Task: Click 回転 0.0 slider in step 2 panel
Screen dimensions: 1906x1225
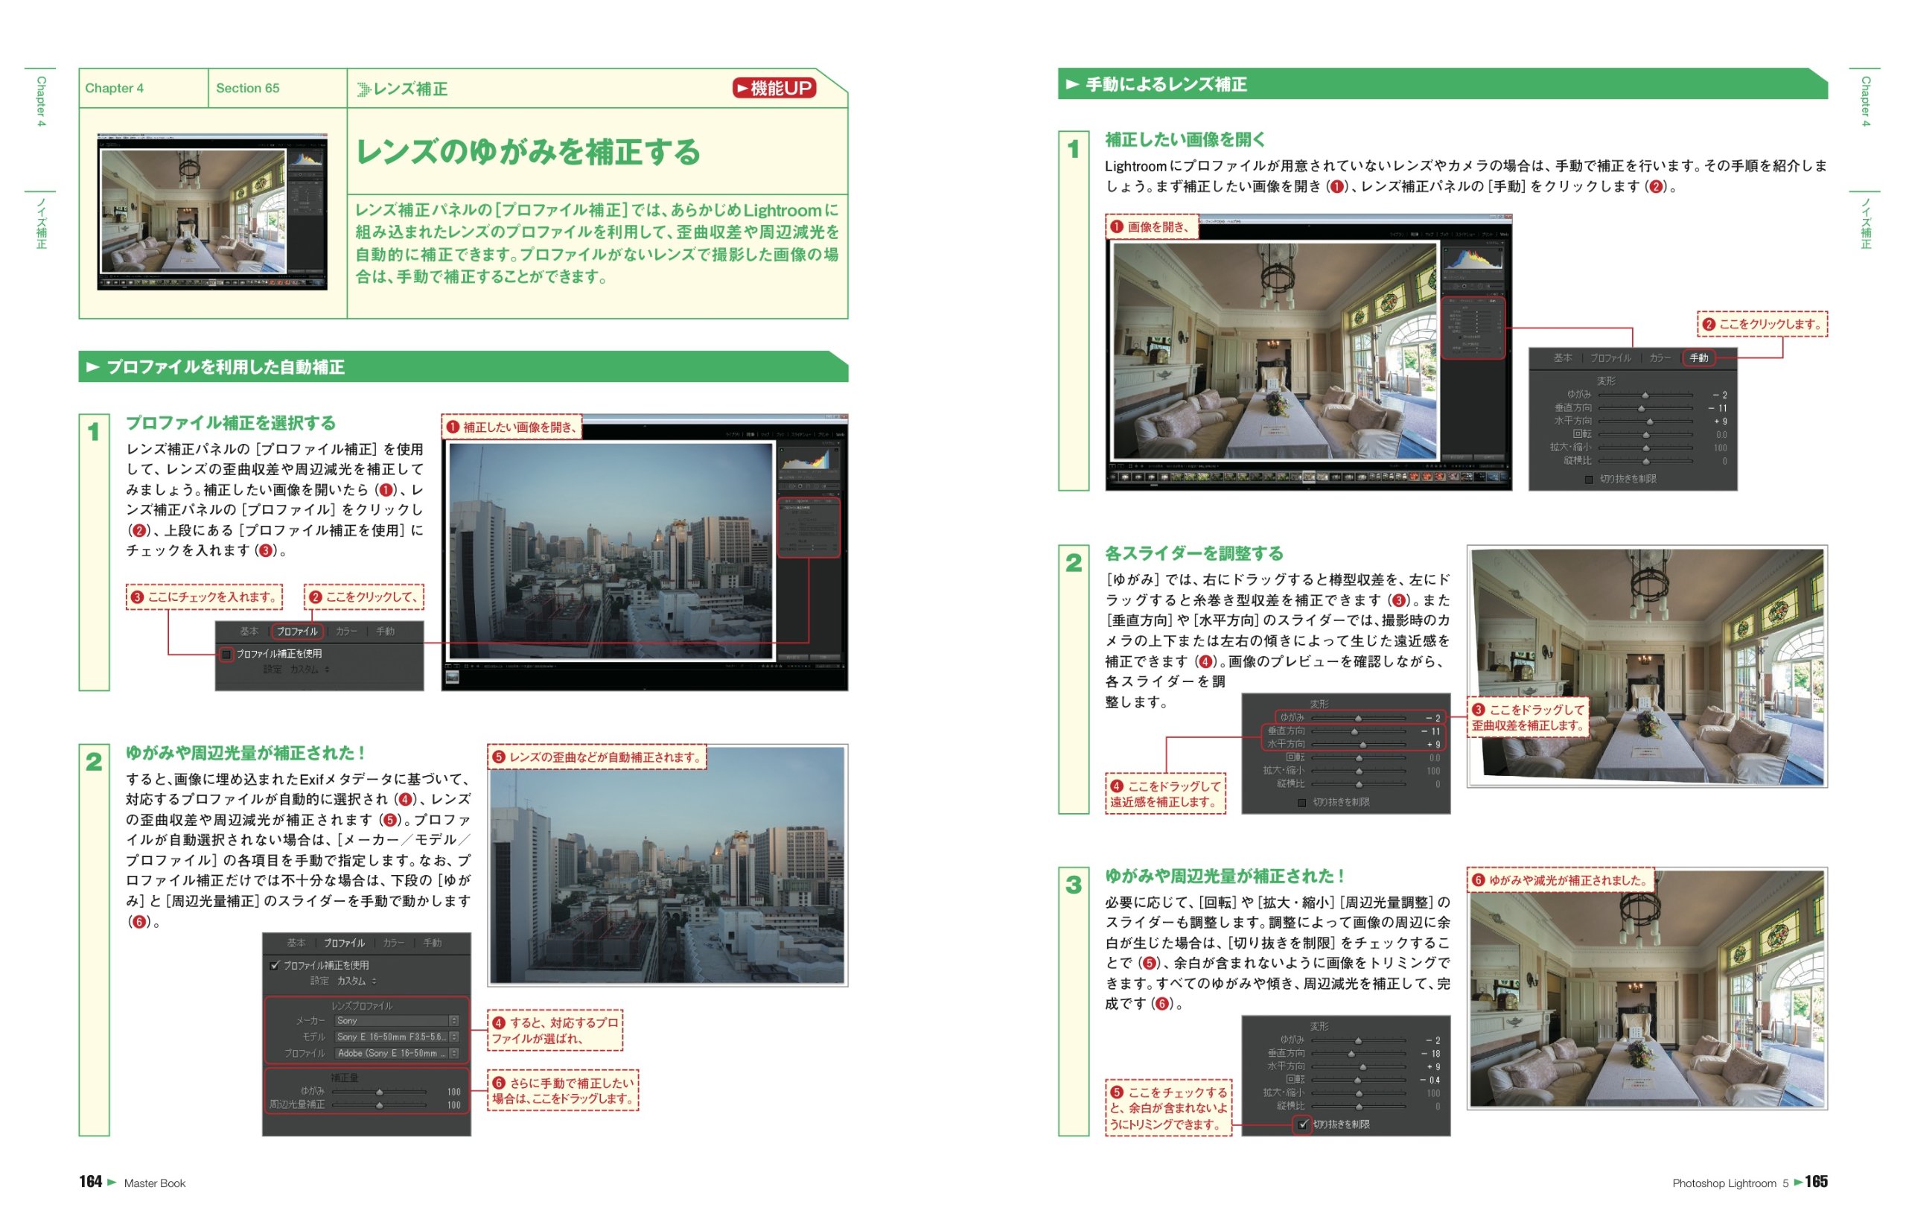Action: click(1358, 757)
